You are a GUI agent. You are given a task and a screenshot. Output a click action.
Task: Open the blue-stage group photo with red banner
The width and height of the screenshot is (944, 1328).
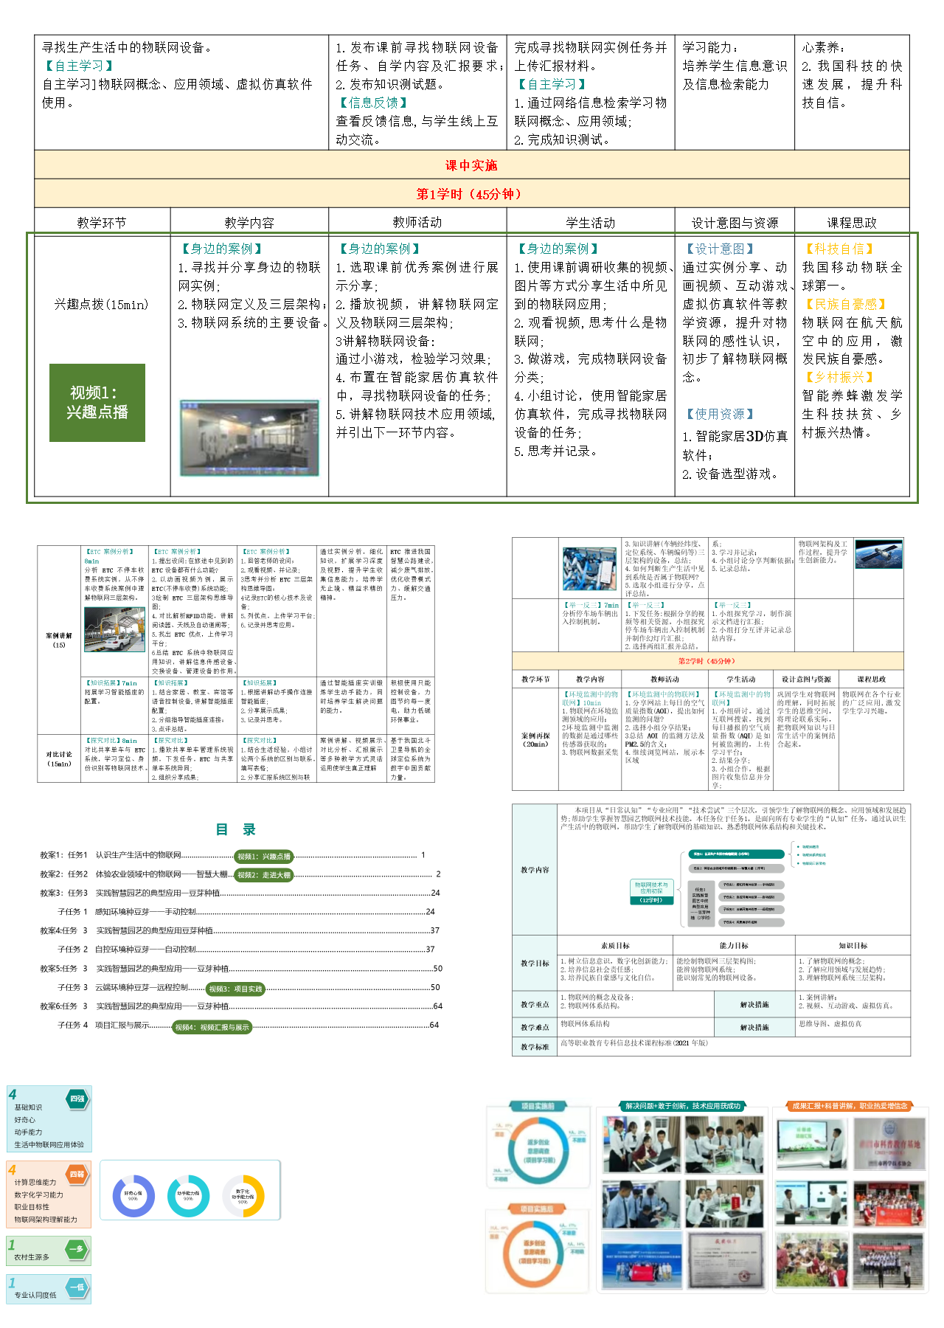tap(642, 1259)
